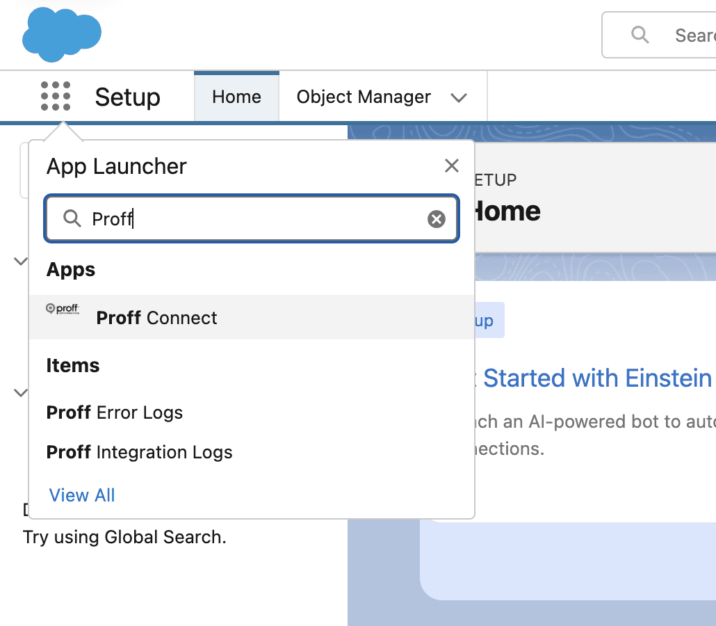
Task: Open Proff Integration Logs
Action: pos(139,452)
